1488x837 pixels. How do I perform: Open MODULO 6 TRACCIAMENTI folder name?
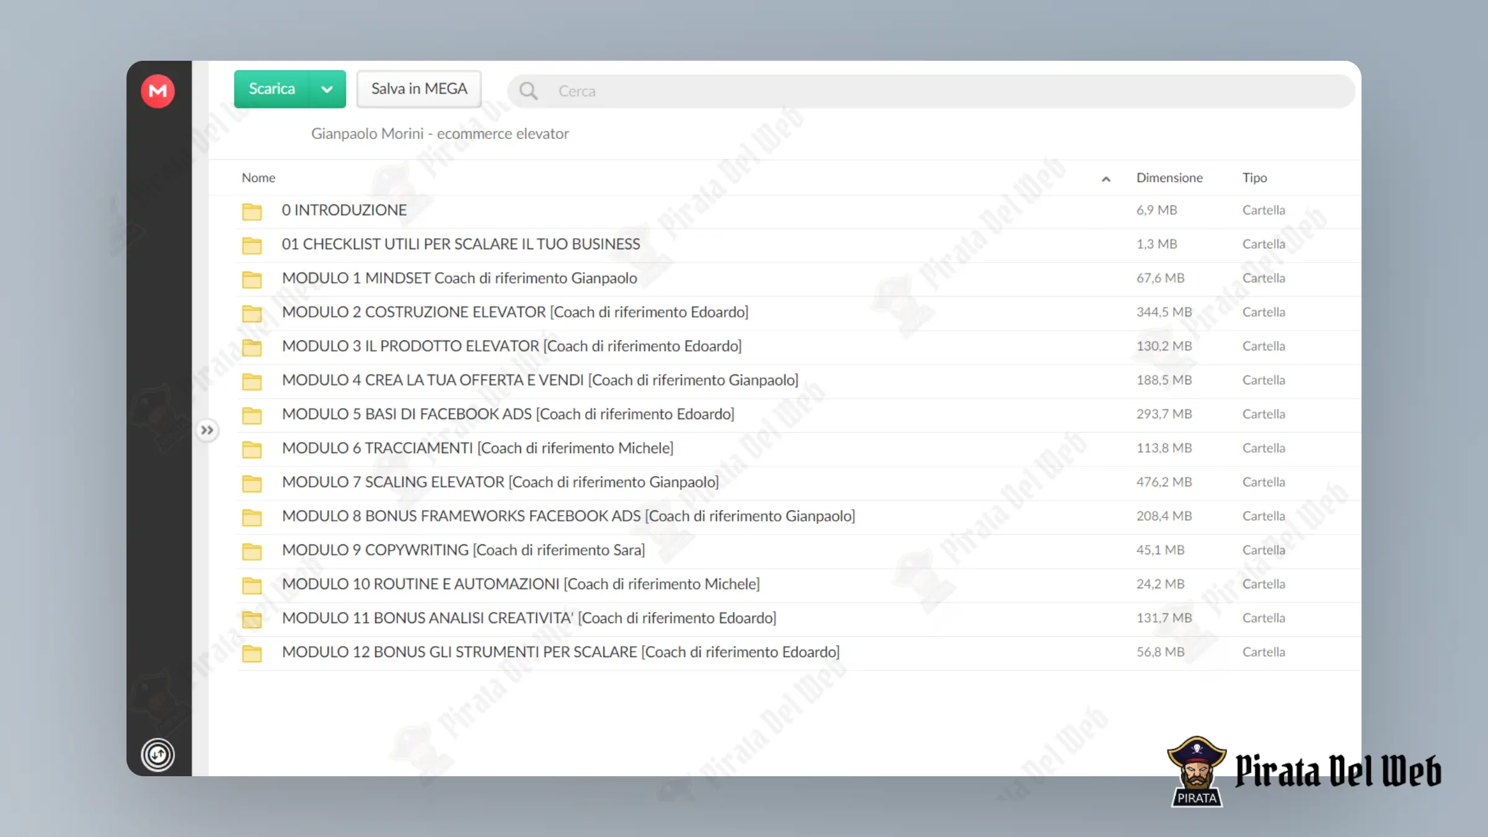tap(477, 448)
